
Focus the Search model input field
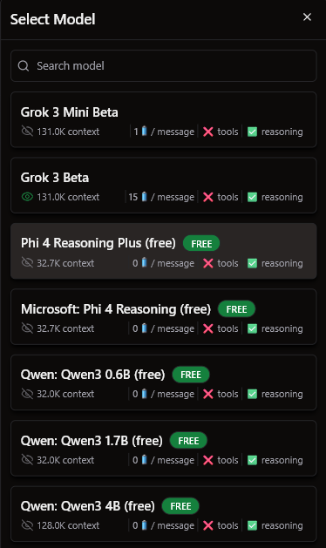(163, 65)
